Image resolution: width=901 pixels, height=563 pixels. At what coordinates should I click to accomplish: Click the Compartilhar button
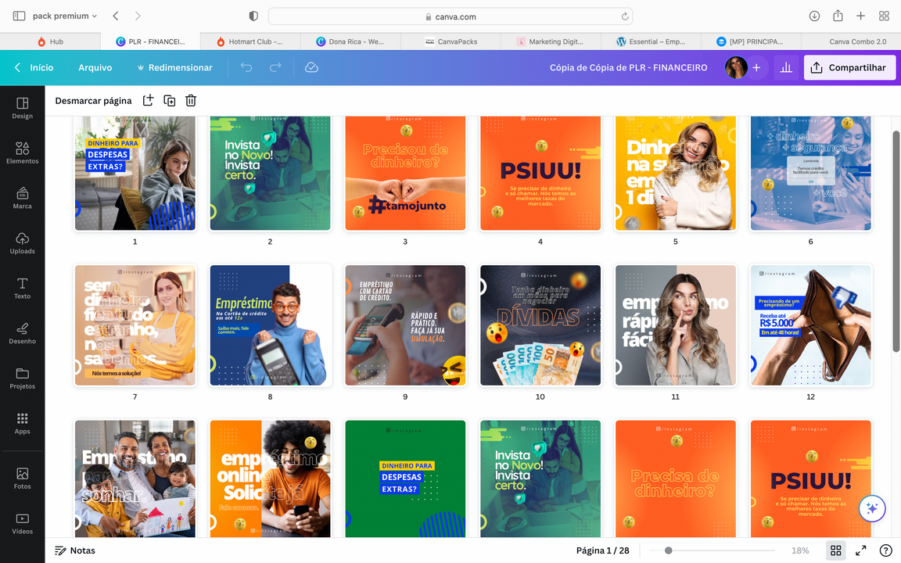click(x=849, y=68)
